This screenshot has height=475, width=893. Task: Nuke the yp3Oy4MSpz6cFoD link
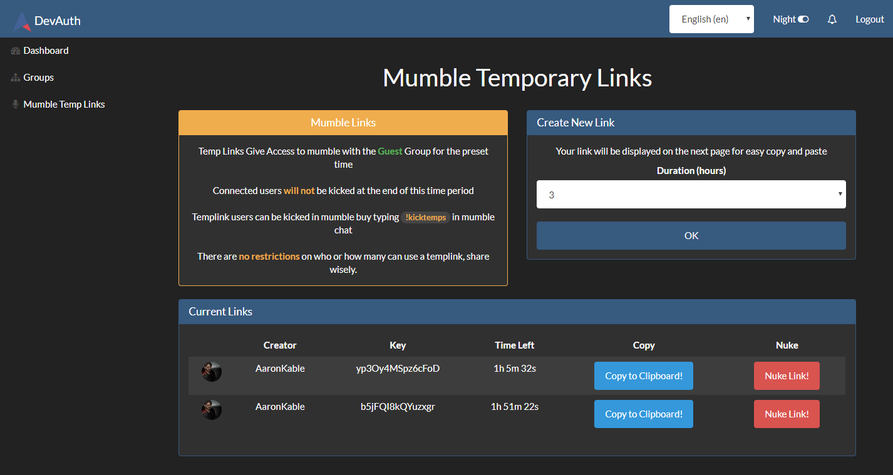(x=787, y=376)
